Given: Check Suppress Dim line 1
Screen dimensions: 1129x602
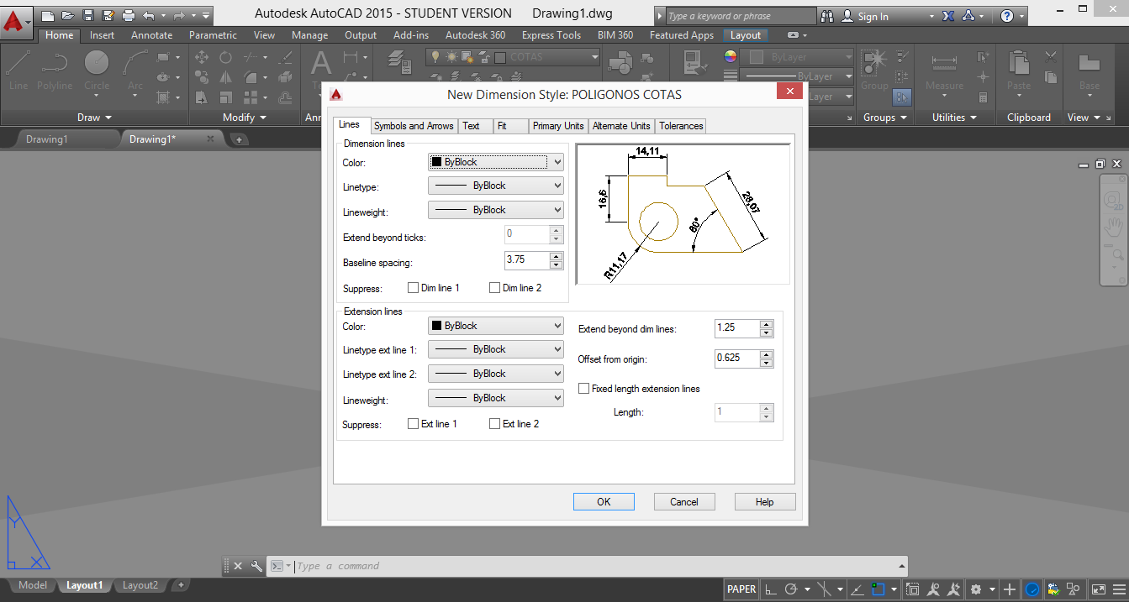Looking at the screenshot, I should click(413, 288).
